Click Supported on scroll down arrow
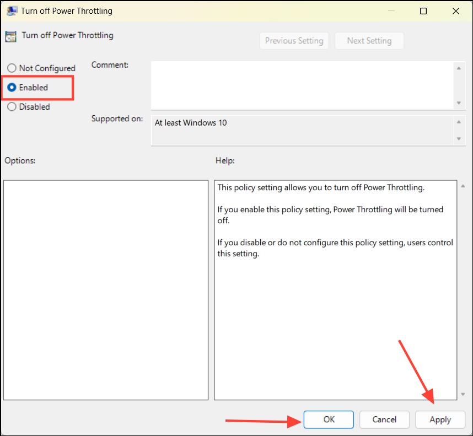The image size is (473, 436). click(459, 139)
